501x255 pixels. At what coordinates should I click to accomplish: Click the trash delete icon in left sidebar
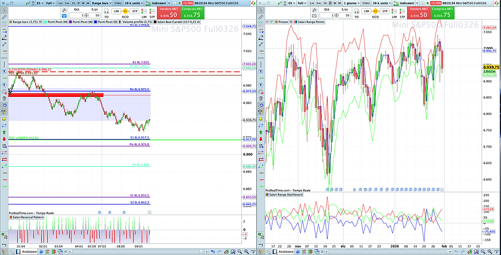(4, 98)
